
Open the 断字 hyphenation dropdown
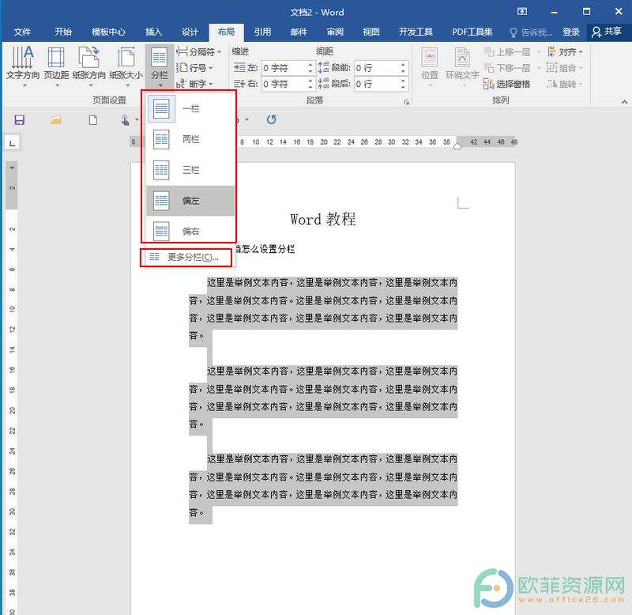195,84
